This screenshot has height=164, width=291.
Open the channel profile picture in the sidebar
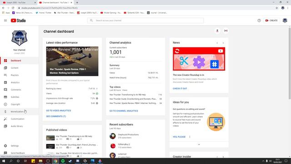(x=19, y=38)
